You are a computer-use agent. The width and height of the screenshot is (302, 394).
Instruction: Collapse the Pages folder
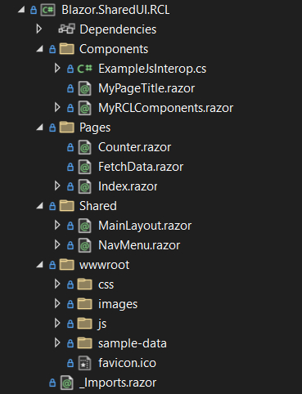coord(40,128)
